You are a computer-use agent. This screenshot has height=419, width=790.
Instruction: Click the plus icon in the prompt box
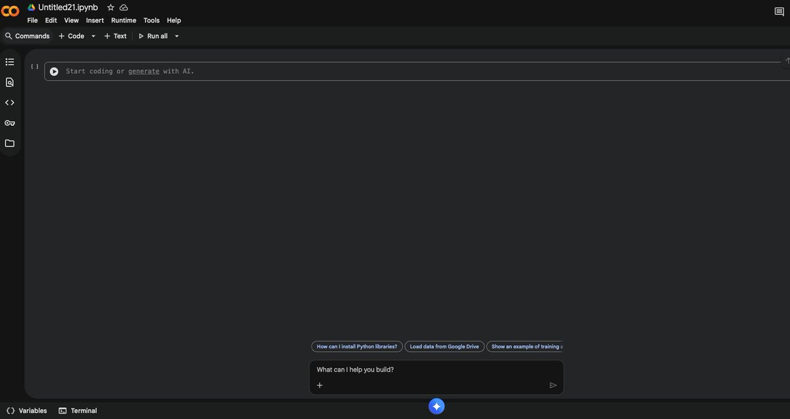[x=320, y=385]
